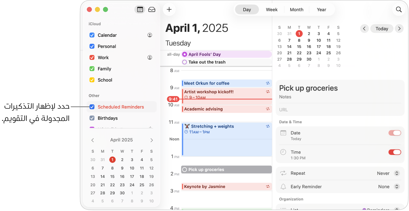Mark Take out the trash reminder complete
409x211 pixels.
(185, 62)
